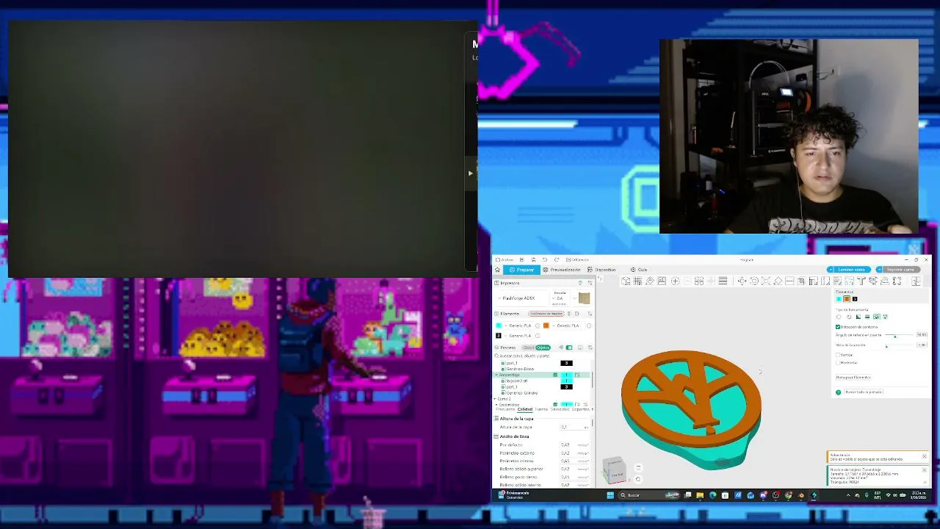Click the add plate grid icon
Screen dimensions: 940x529
(637, 281)
